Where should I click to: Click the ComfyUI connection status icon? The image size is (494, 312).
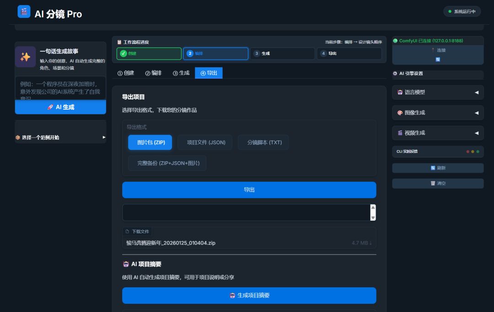coord(396,41)
